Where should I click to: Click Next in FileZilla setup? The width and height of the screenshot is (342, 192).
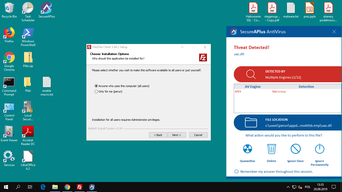(x=177, y=135)
